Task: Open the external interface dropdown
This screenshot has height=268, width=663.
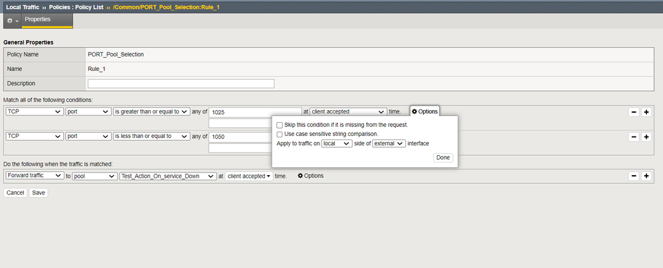Action: point(389,143)
